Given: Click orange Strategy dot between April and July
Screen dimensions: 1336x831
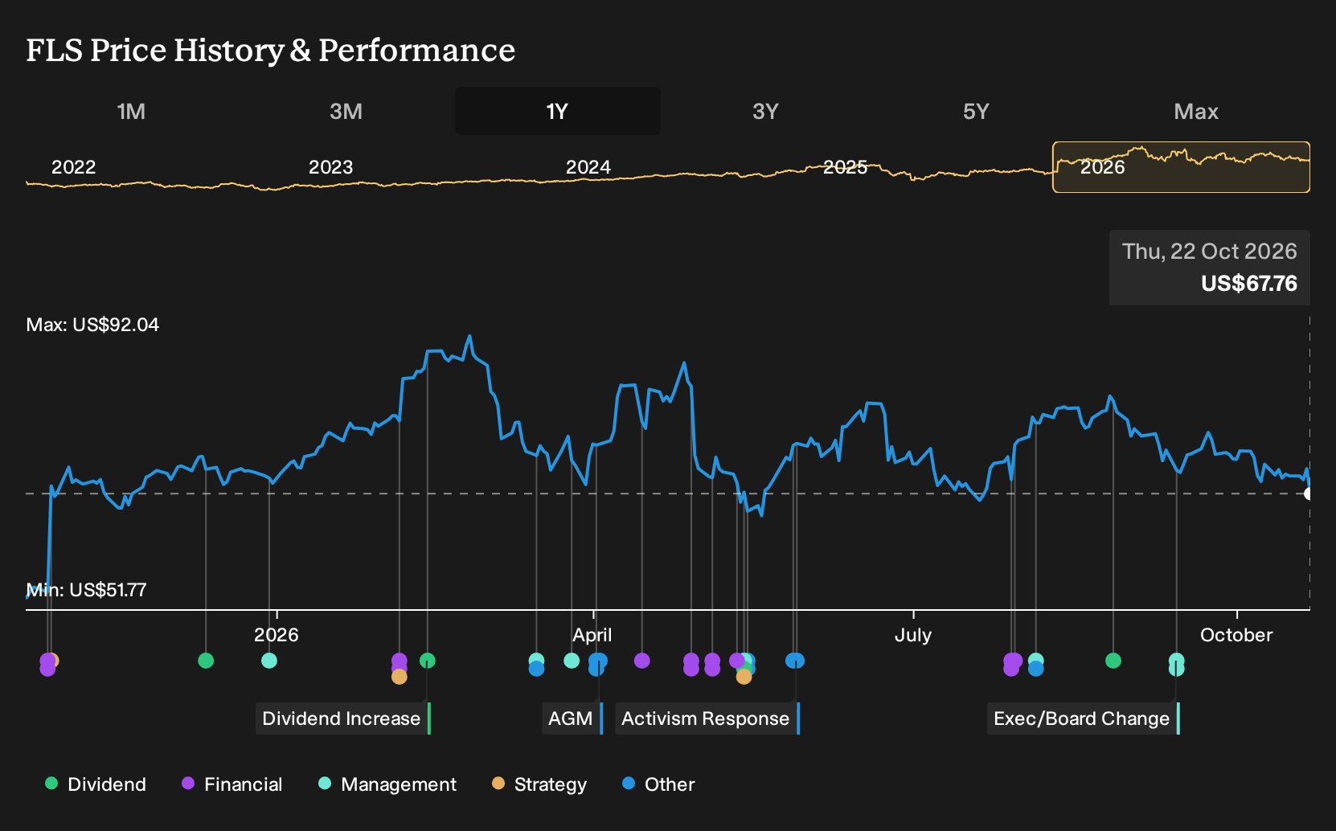Looking at the screenshot, I should click(744, 677).
